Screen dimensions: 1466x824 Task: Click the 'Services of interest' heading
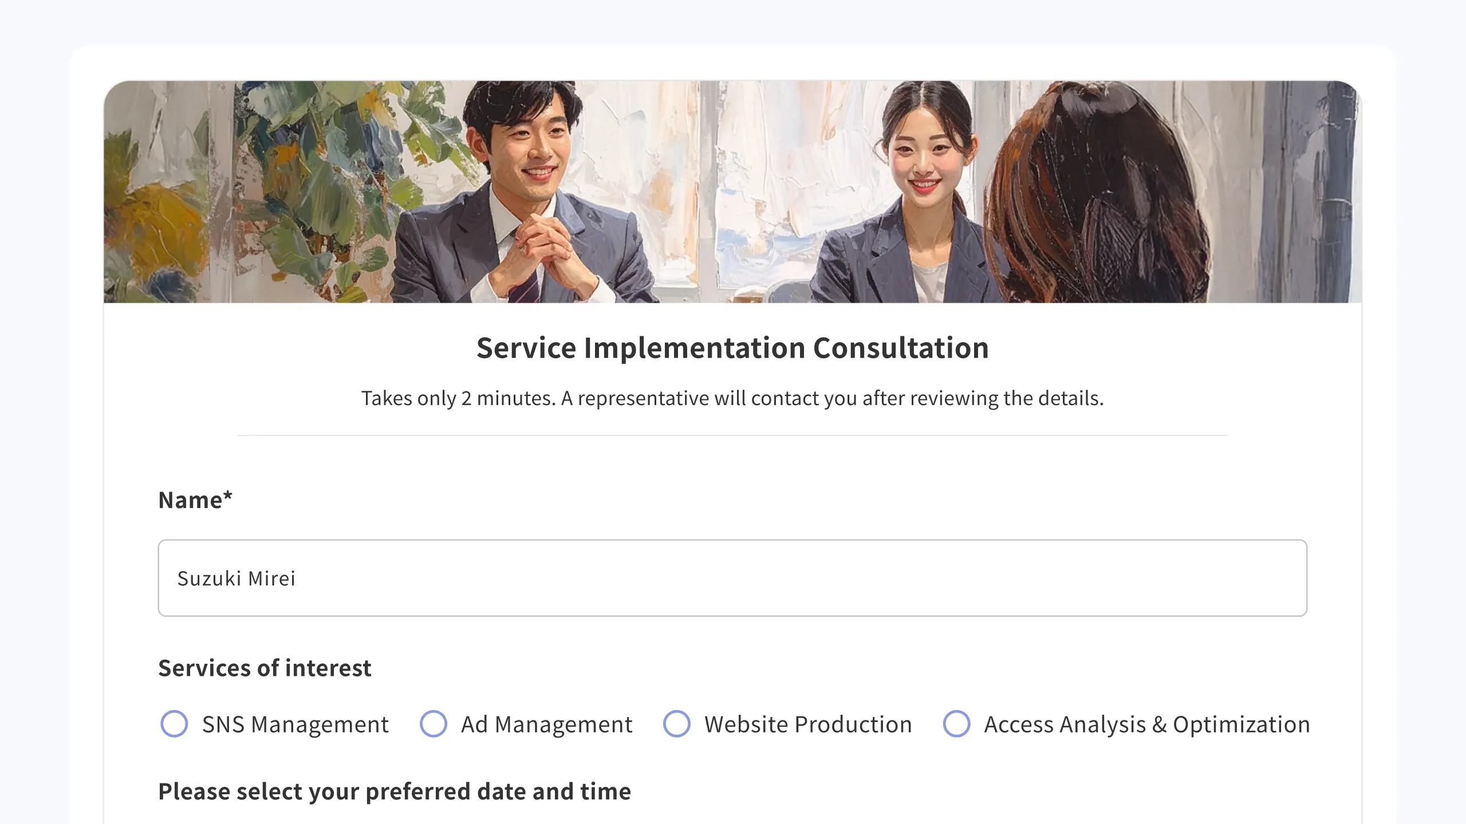(265, 668)
